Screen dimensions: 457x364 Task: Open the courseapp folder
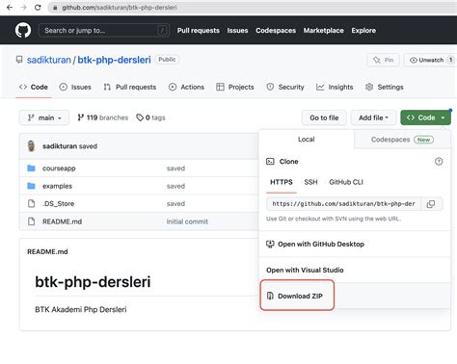pos(59,169)
